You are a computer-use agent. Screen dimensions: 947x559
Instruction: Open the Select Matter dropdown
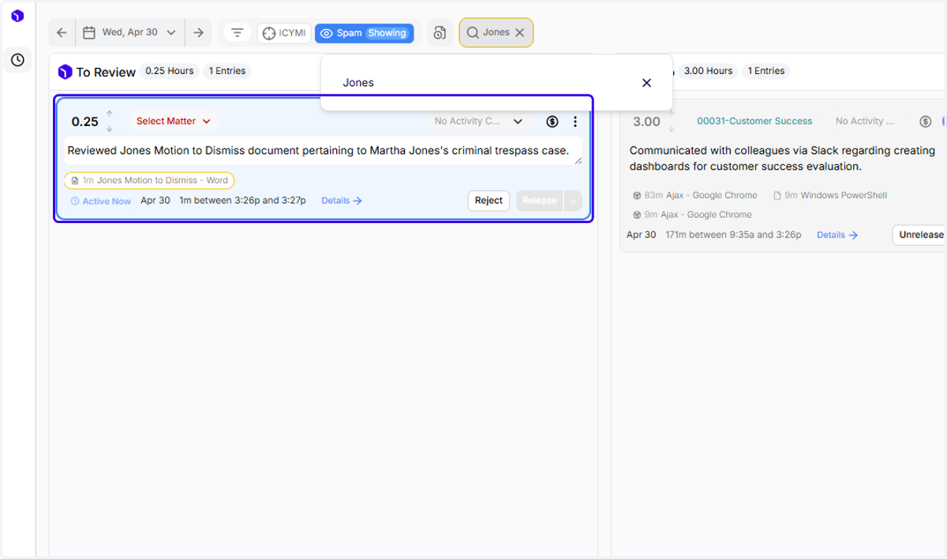click(x=174, y=121)
